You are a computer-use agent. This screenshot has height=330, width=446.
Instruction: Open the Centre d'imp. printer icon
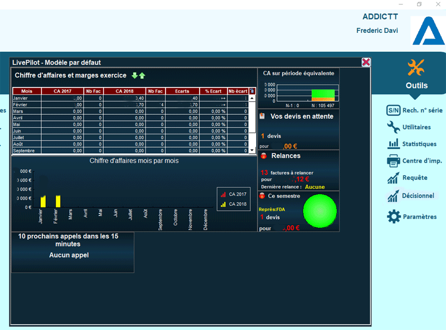click(x=393, y=161)
